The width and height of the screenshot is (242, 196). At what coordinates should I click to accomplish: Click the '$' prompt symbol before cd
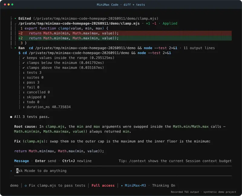point(19,53)
